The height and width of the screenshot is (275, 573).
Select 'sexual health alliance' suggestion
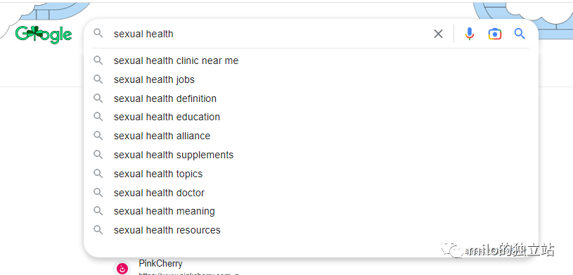[x=311, y=136]
